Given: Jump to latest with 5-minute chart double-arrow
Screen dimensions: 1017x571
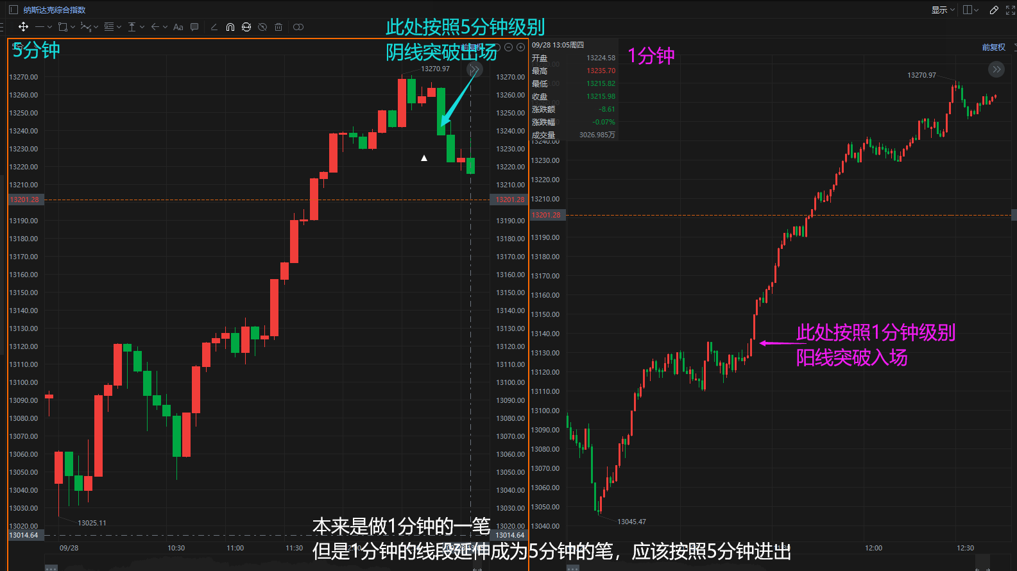Looking at the screenshot, I should click(474, 69).
